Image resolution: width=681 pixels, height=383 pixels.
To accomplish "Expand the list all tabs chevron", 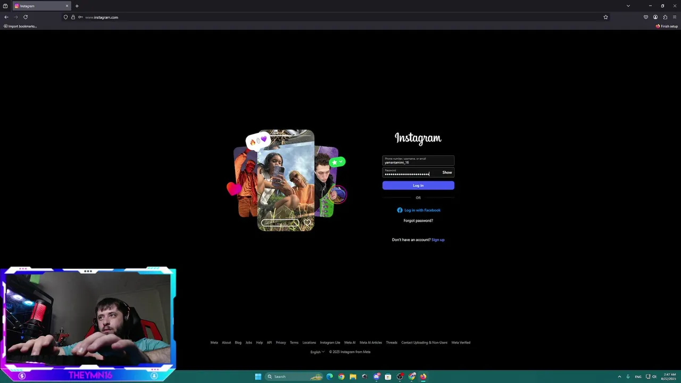I will (628, 6).
